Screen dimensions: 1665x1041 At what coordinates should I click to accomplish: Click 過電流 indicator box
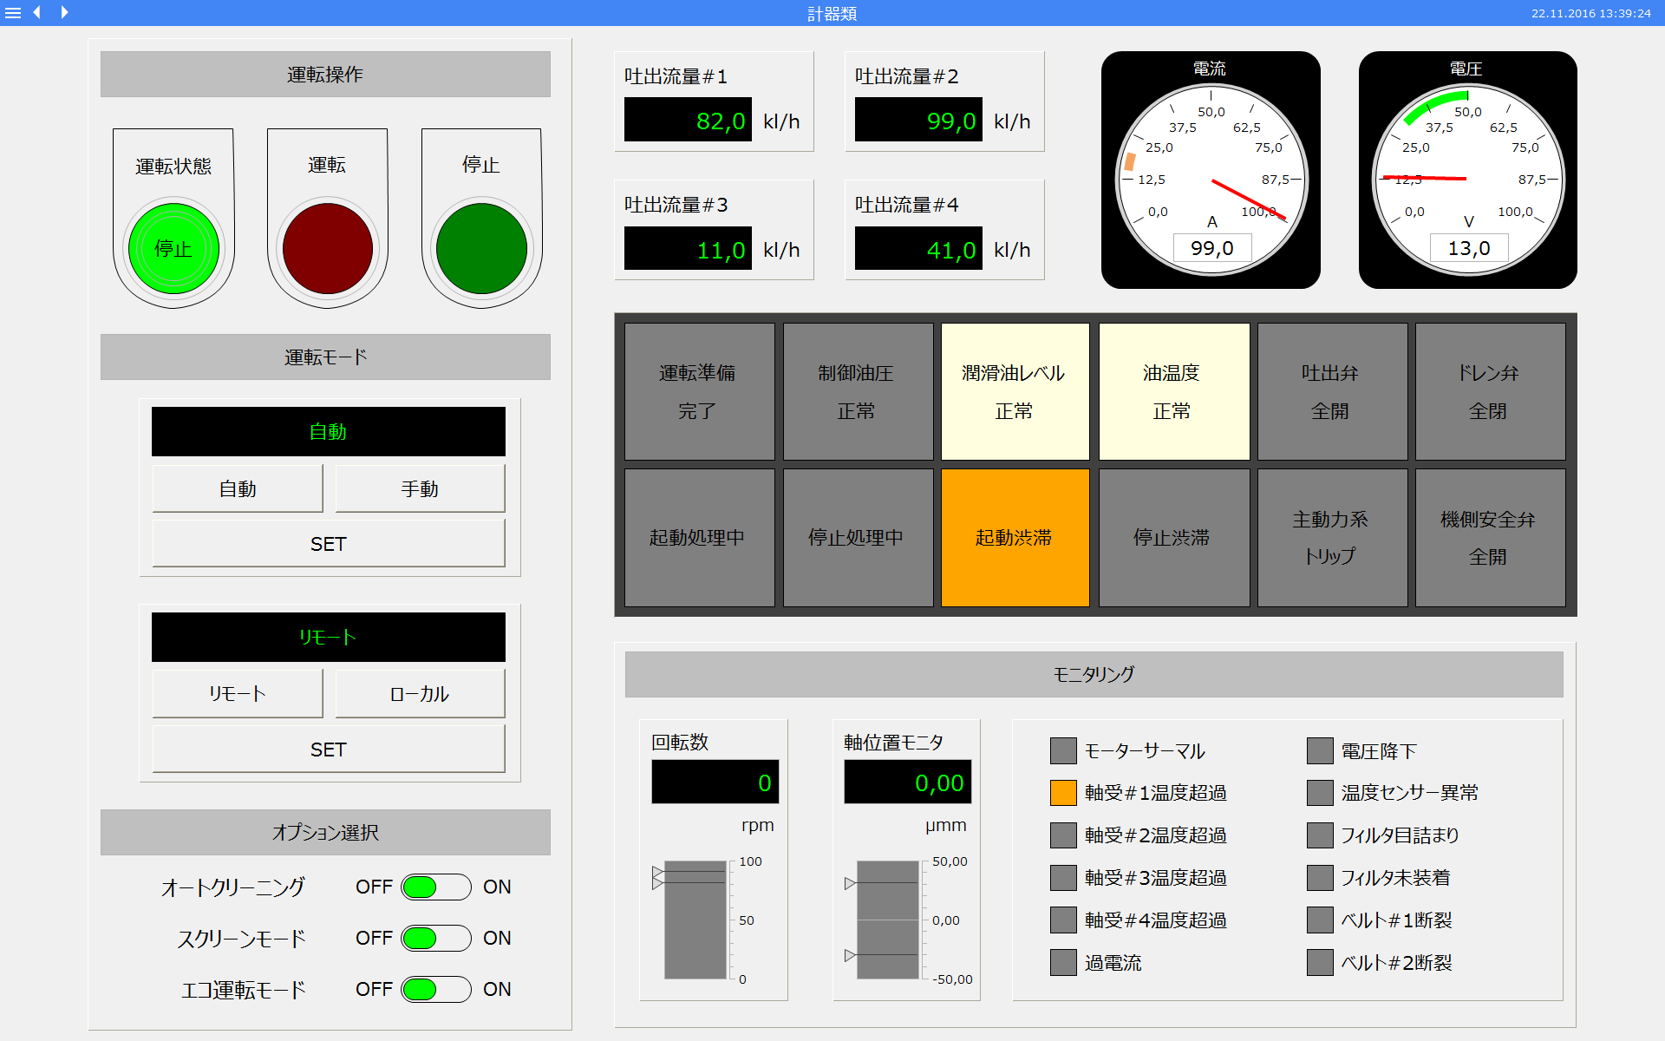(1063, 963)
